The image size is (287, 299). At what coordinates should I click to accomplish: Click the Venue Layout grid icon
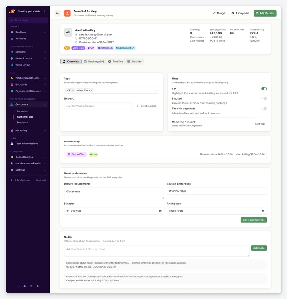point(12,65)
